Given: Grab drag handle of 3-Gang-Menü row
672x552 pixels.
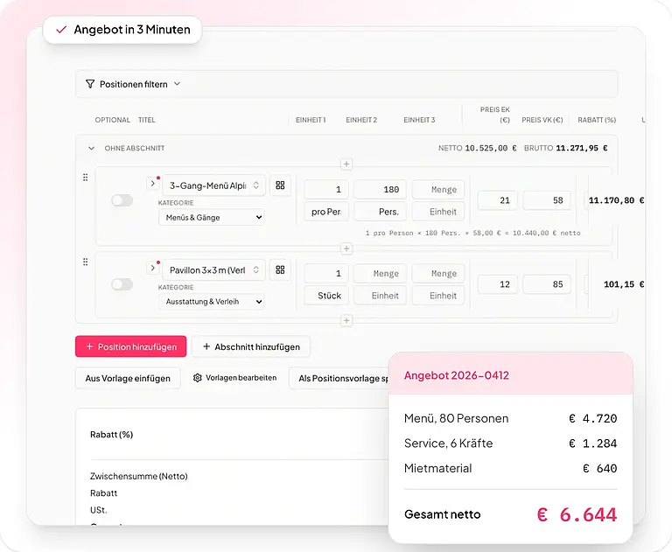Looking at the screenshot, I should [85, 178].
